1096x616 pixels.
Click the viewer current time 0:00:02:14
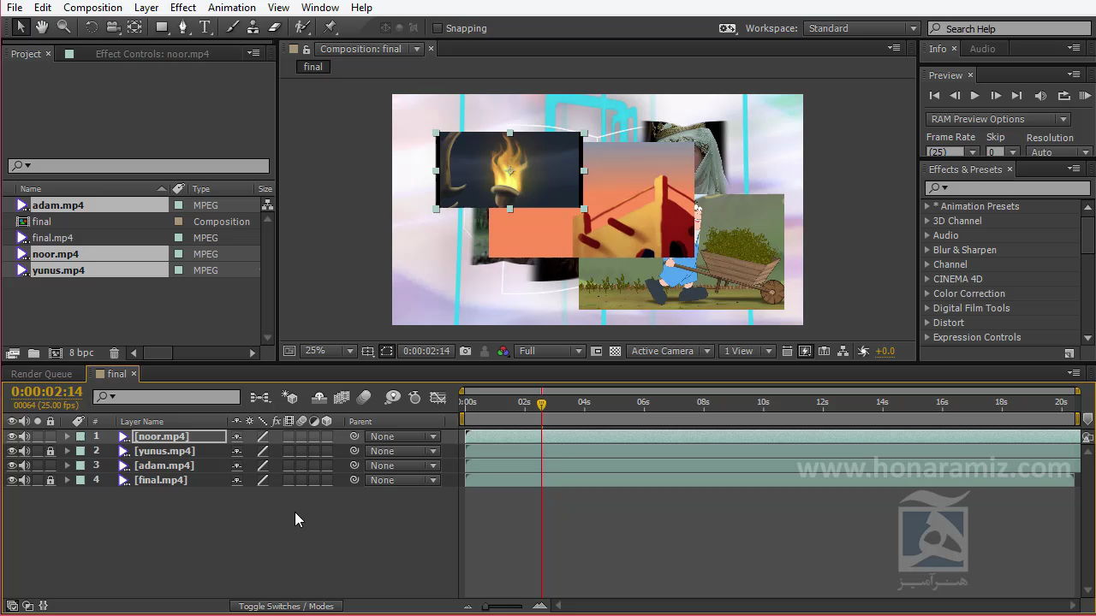click(426, 351)
